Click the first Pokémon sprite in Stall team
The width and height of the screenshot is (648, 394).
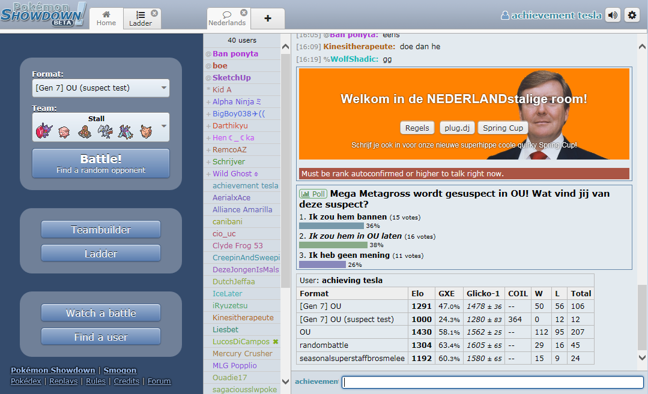click(x=45, y=130)
